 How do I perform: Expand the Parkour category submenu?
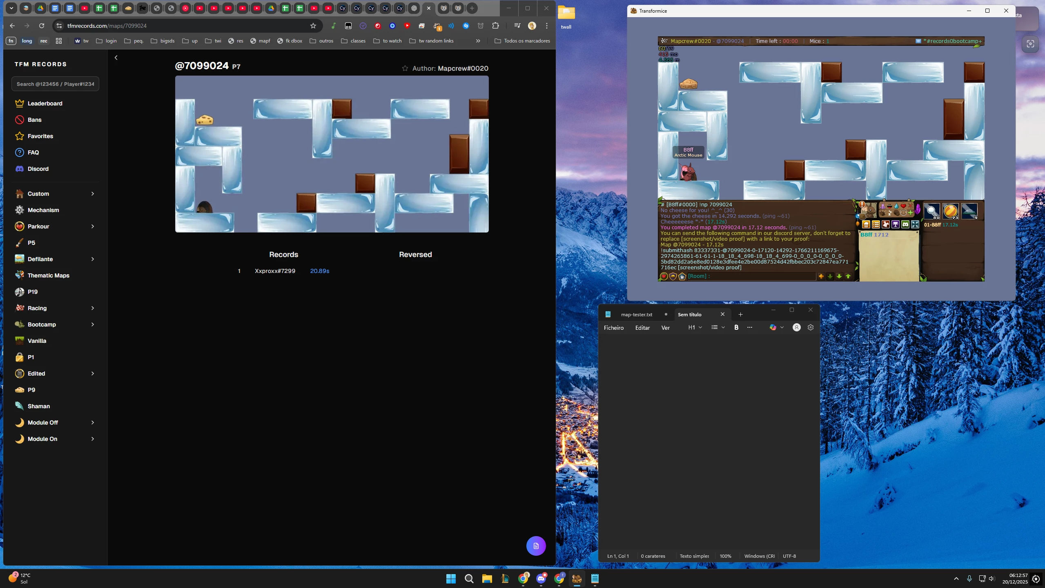(x=93, y=226)
